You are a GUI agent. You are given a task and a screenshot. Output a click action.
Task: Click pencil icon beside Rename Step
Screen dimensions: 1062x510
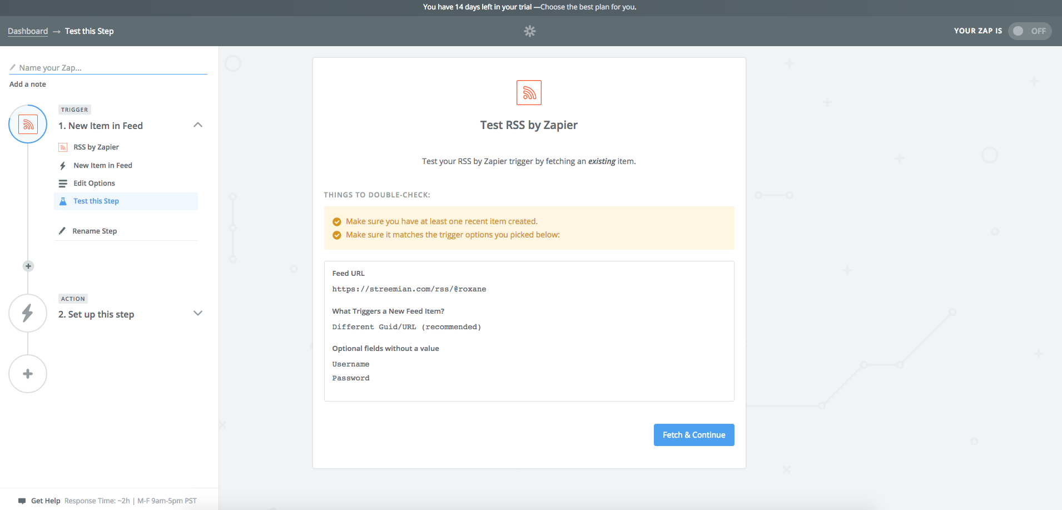(62, 231)
